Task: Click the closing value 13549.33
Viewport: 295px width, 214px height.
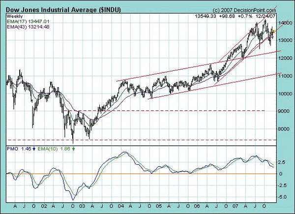Action: point(205,16)
